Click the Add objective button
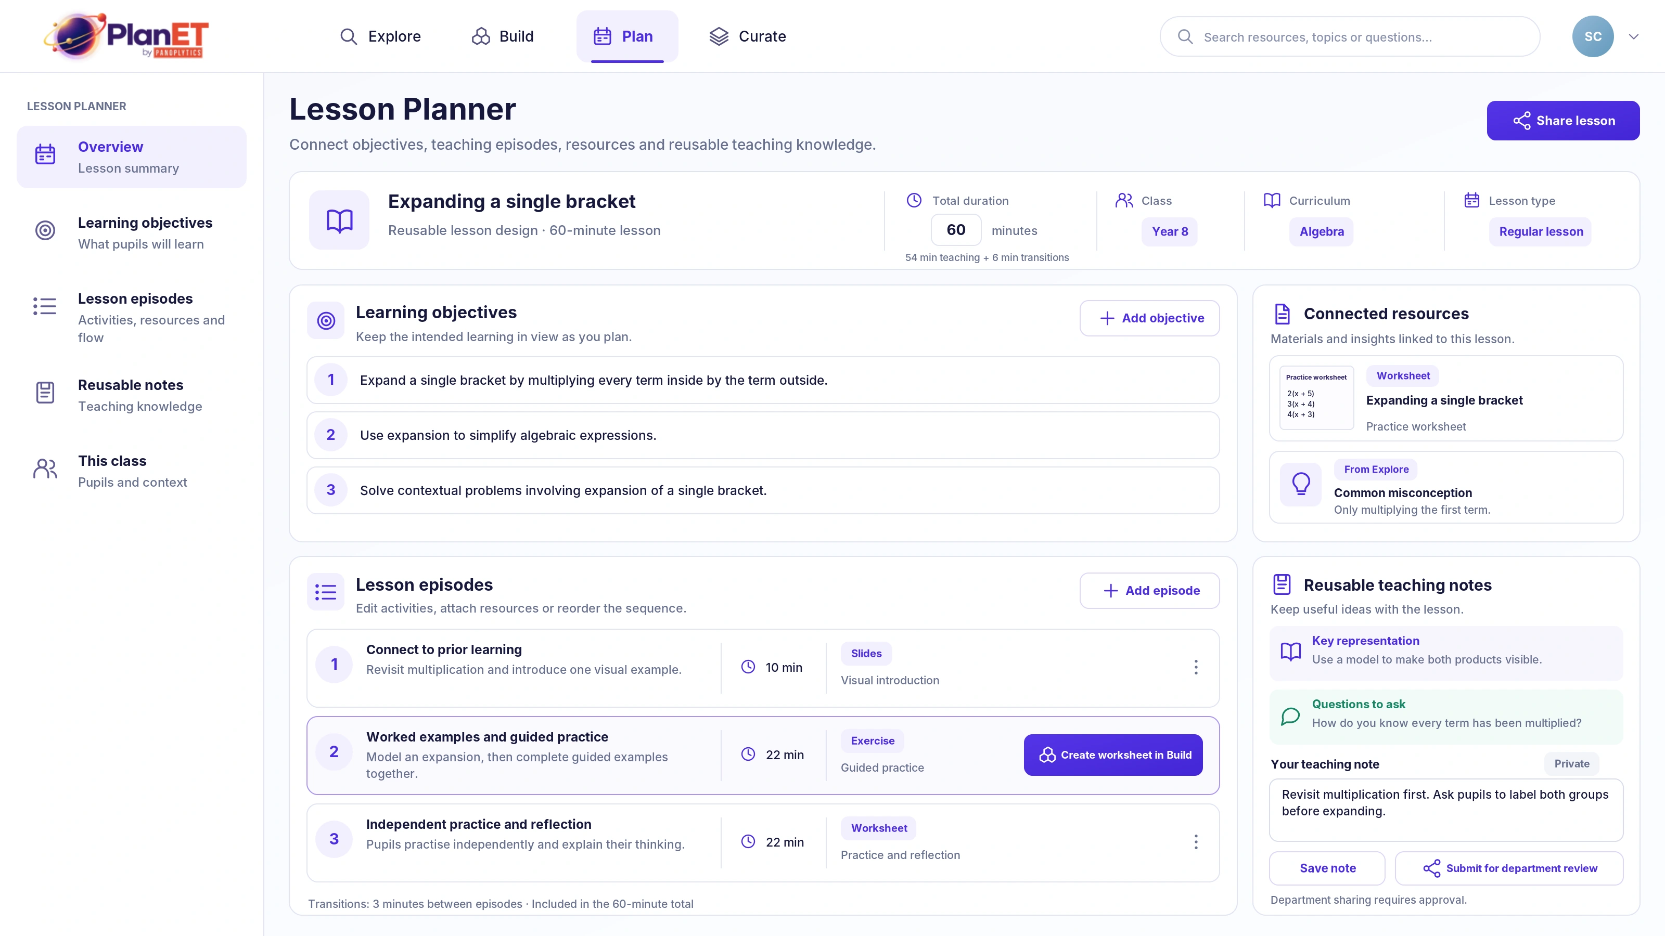This screenshot has height=936, width=1665. (1149, 318)
